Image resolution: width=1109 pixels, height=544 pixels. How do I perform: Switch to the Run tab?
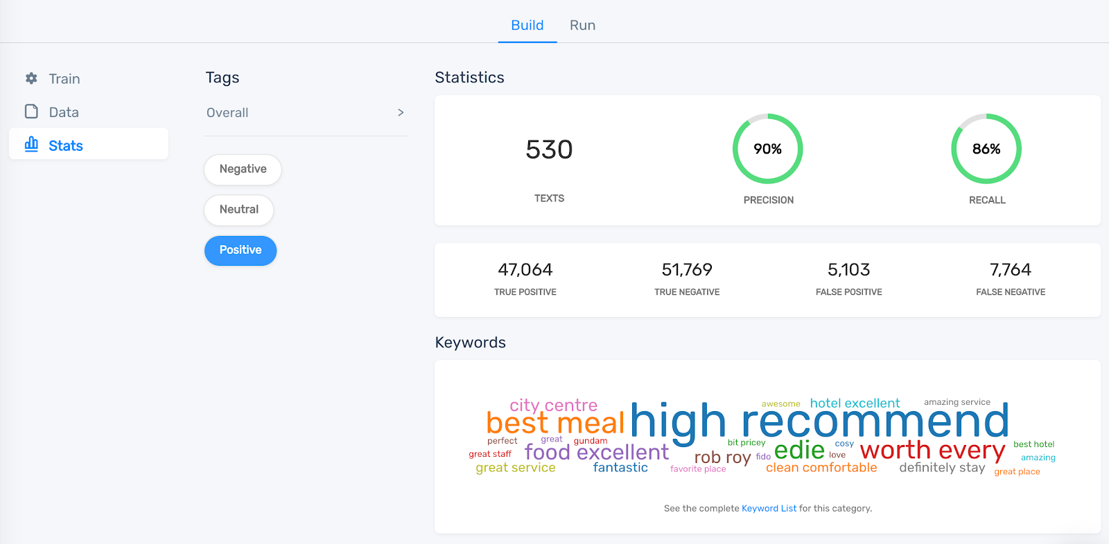pos(583,26)
